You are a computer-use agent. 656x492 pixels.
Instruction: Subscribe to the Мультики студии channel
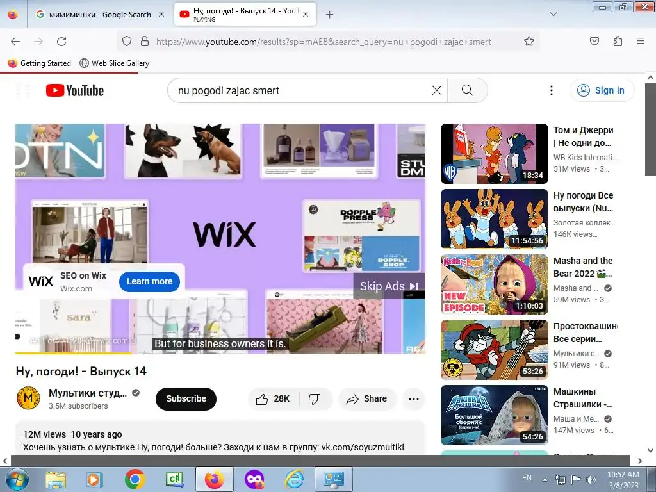[186, 398]
